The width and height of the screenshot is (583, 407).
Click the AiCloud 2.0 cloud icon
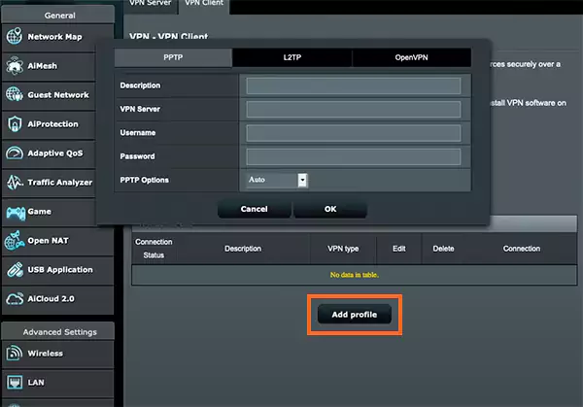(15, 299)
